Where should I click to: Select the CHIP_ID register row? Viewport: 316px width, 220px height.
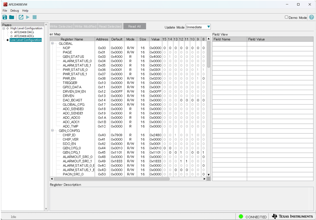point(128,135)
